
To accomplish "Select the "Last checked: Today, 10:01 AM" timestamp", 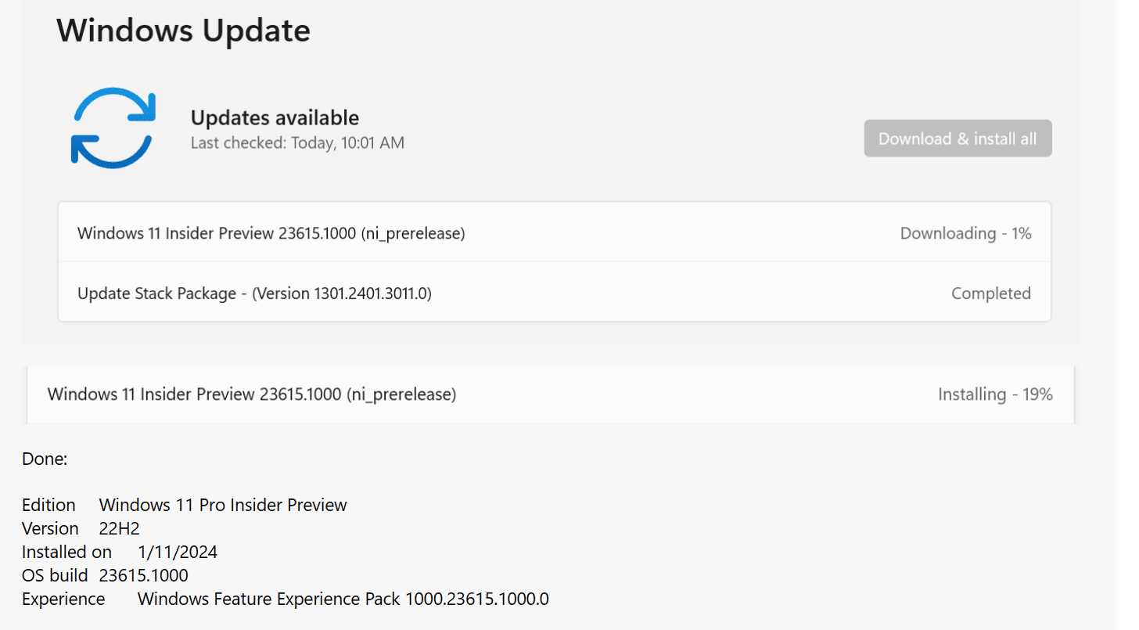I will [x=297, y=142].
